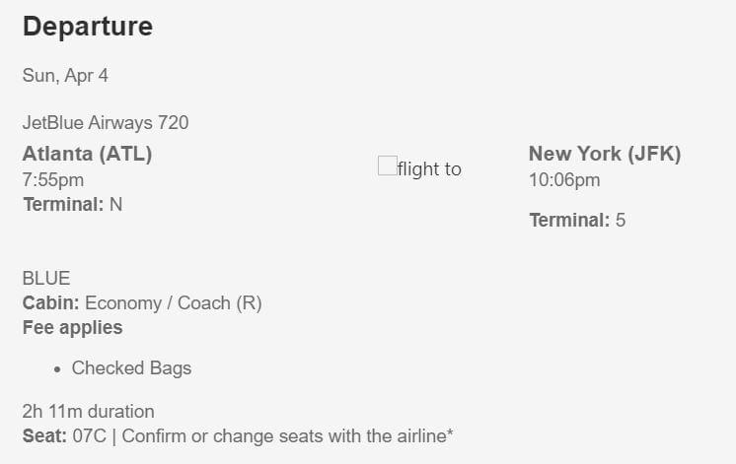
Task: Click the 'flight to' text
Action: click(x=429, y=168)
